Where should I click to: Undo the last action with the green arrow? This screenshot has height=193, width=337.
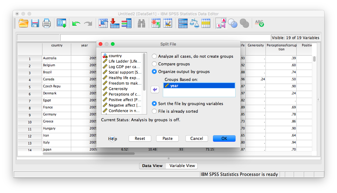point(76,24)
